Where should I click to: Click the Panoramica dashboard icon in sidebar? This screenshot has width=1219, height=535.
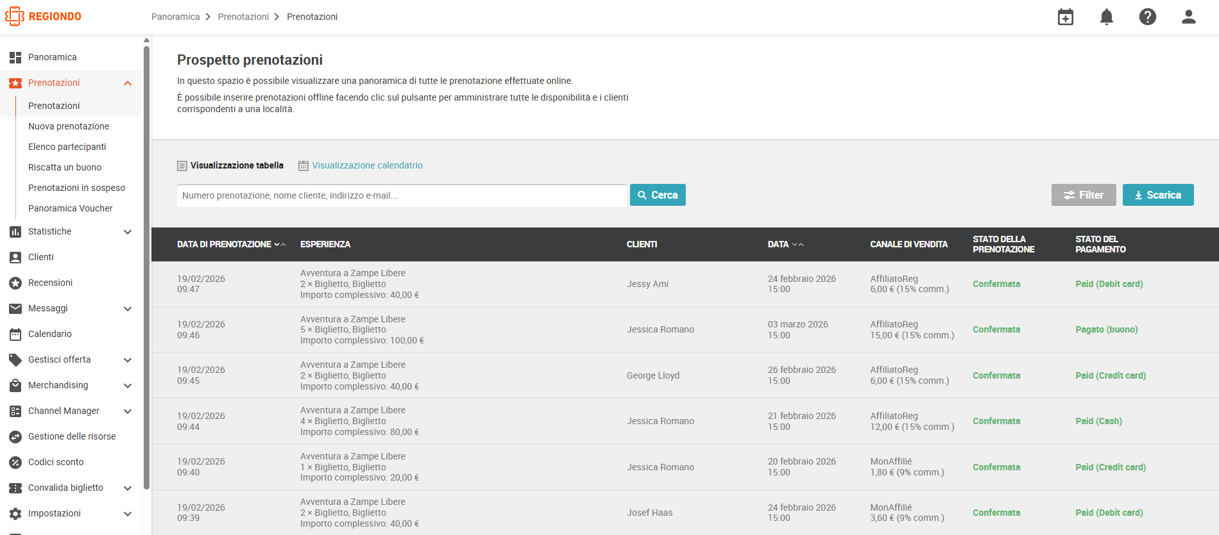15,57
